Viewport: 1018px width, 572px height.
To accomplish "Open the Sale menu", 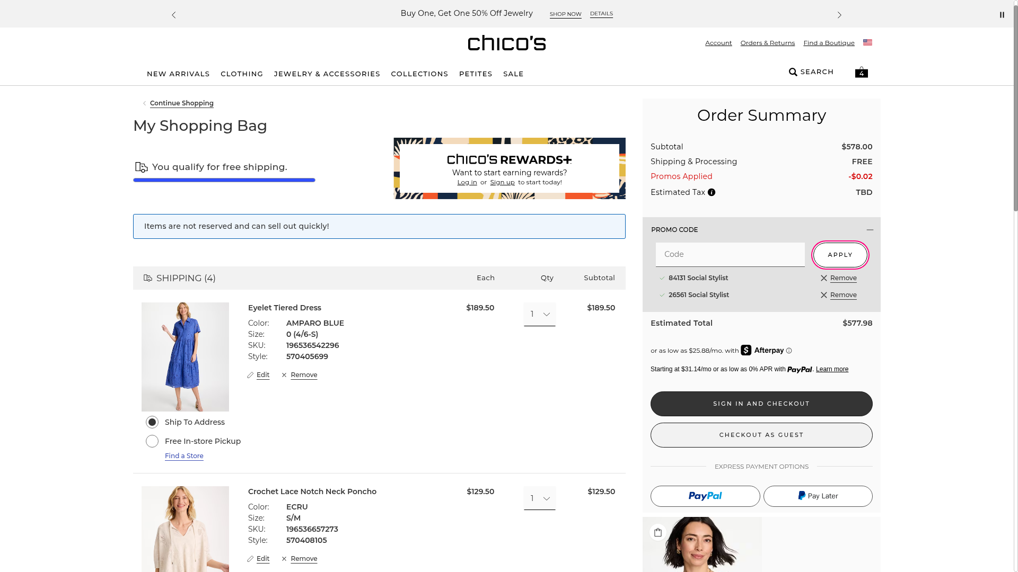I will [513, 74].
